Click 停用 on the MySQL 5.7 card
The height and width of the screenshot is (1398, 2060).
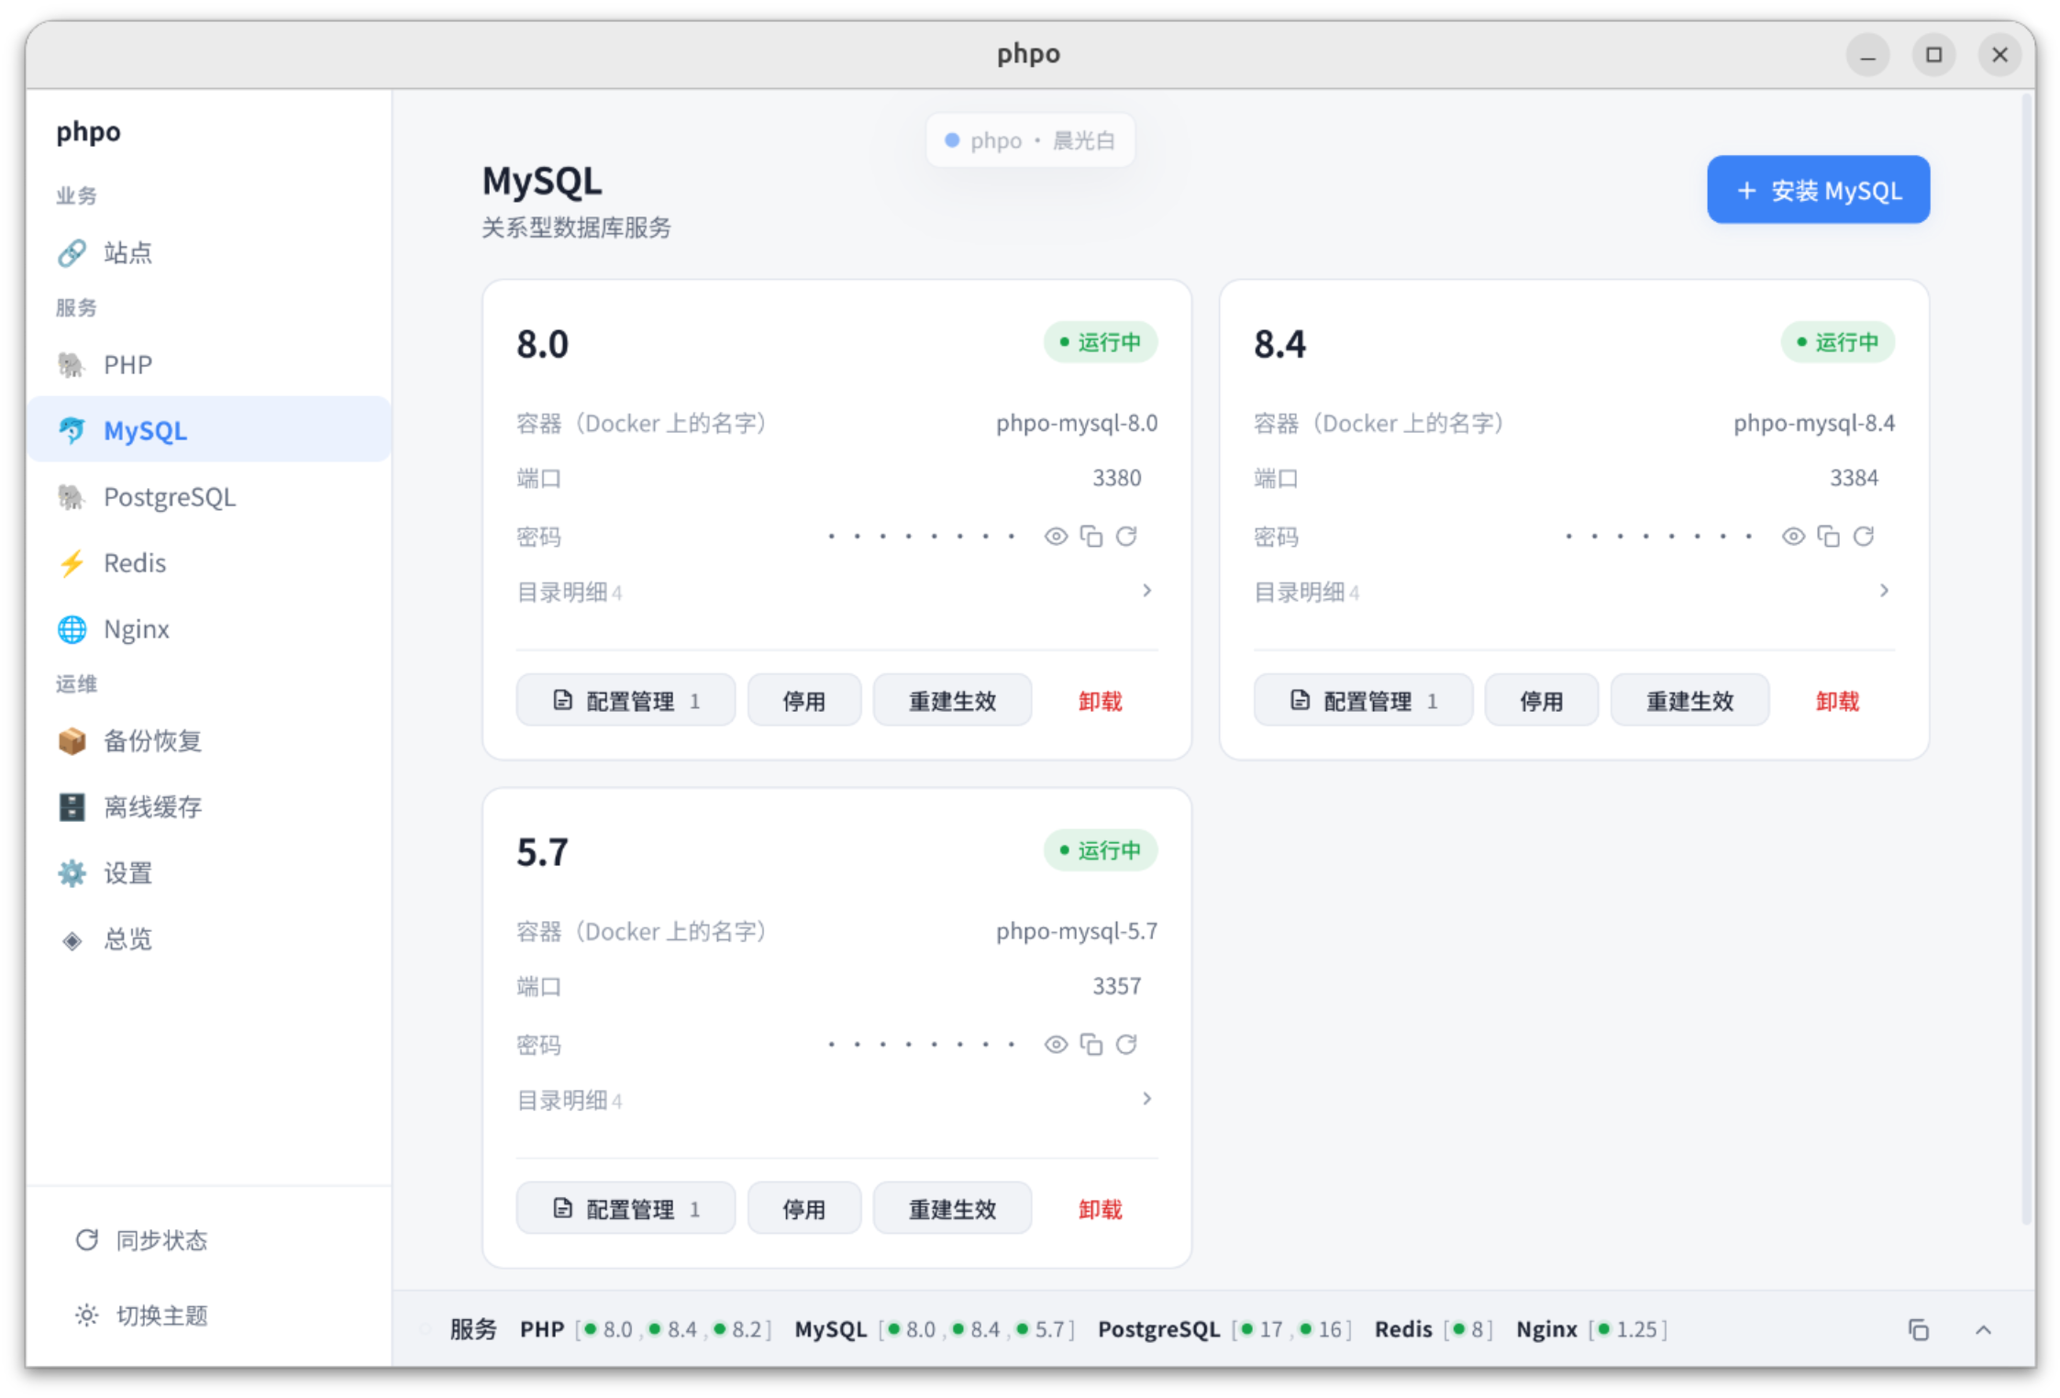click(804, 1209)
